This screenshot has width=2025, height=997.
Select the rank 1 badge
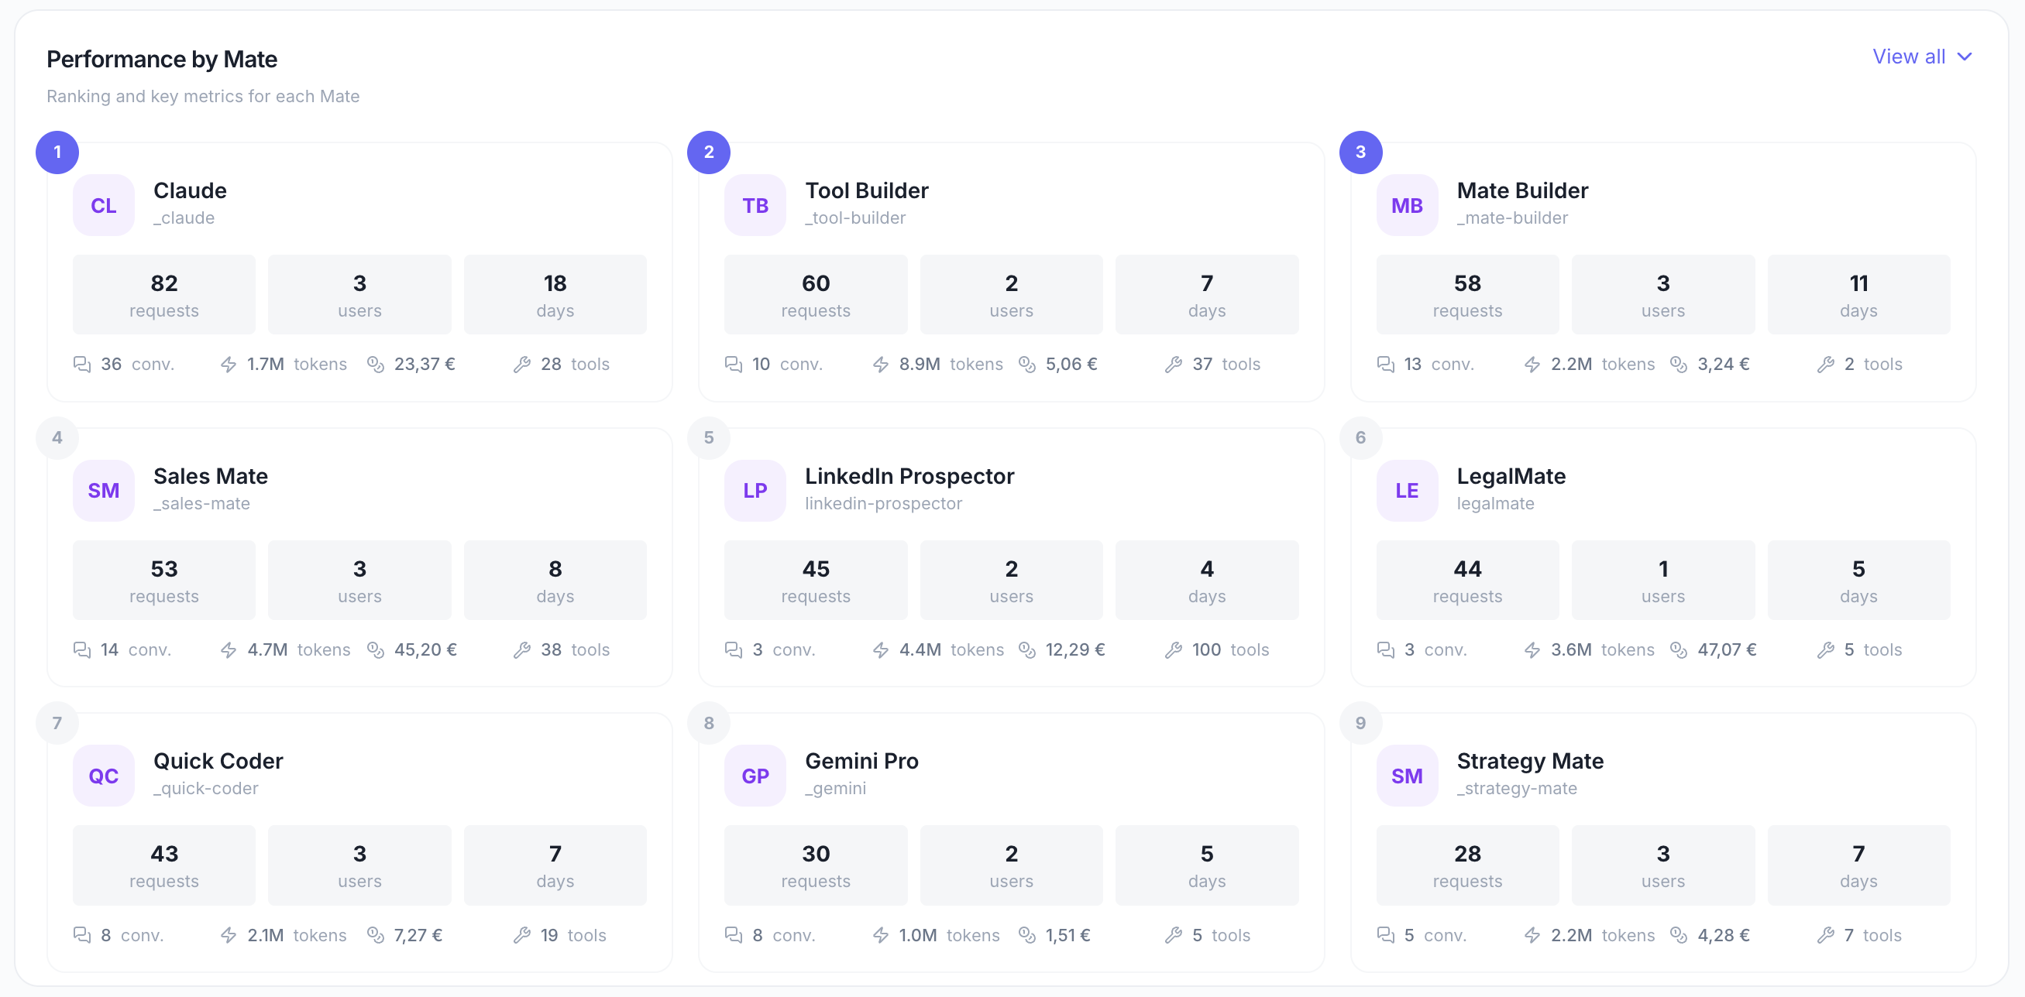(57, 152)
